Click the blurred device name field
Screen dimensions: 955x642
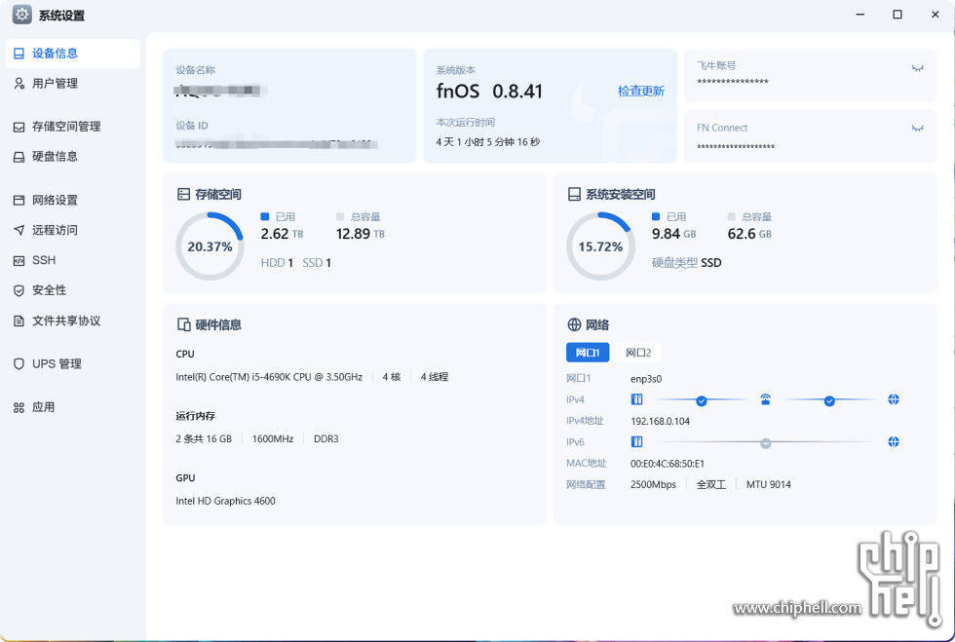220,92
